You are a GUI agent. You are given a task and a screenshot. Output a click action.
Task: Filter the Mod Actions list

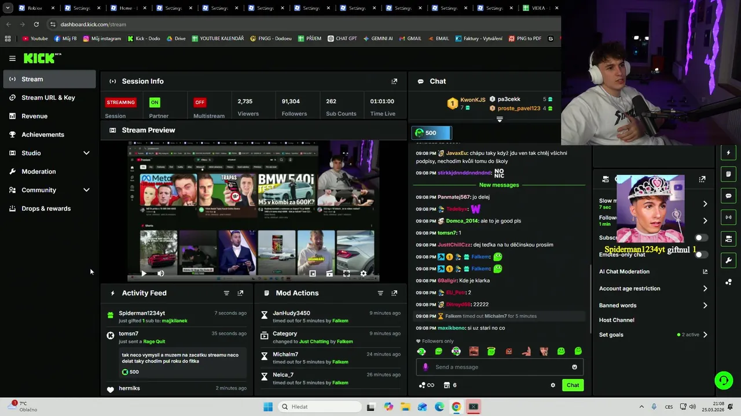[380, 293]
